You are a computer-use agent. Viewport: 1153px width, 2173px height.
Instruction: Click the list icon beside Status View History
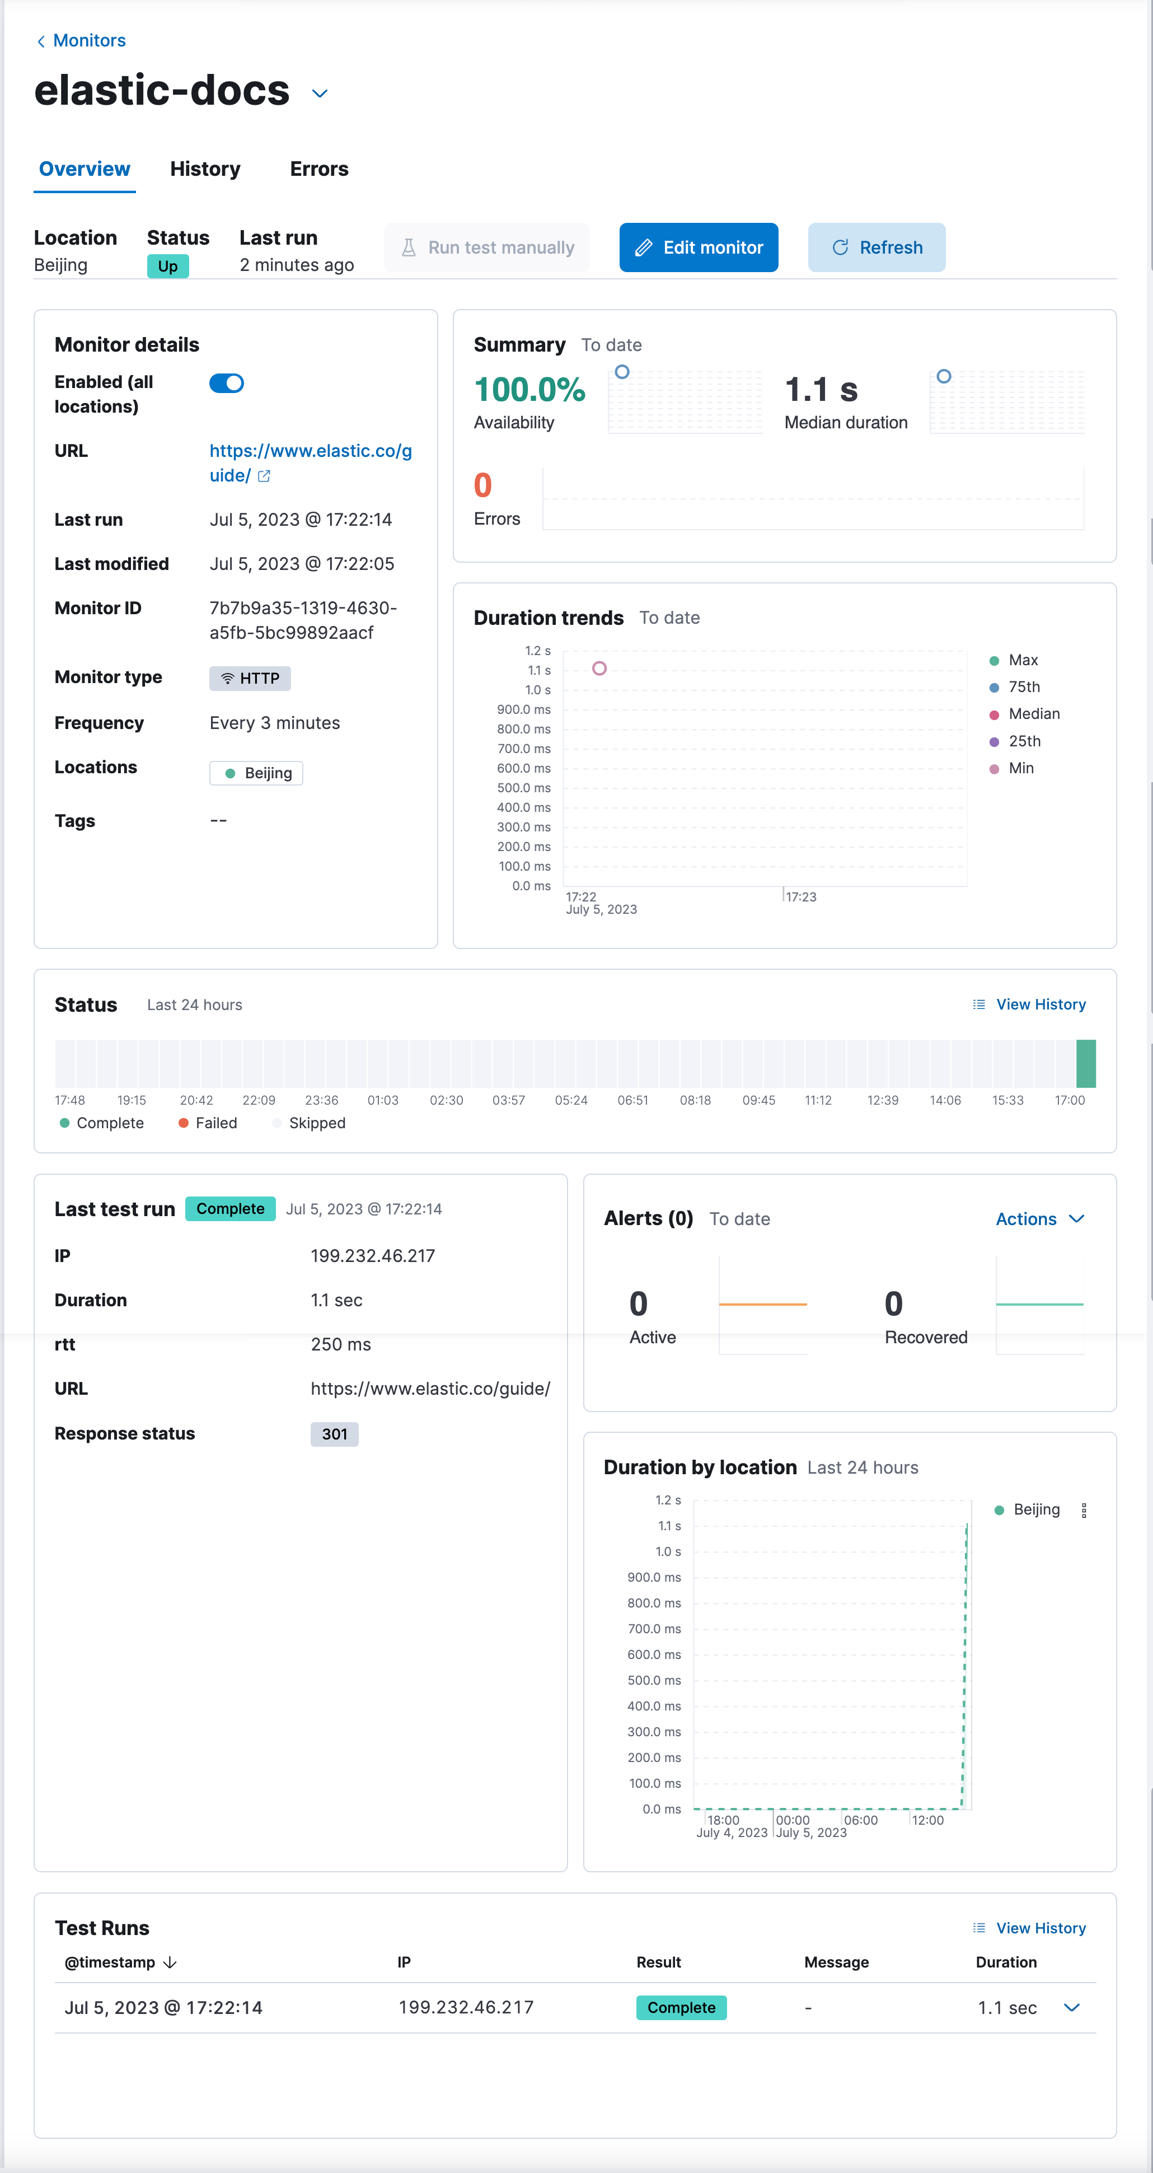coord(978,1004)
